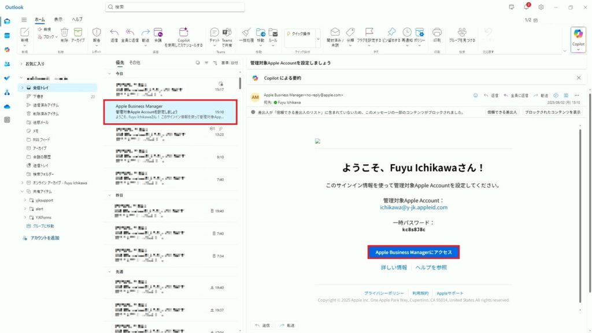Delete the message with the 削除 trash icon
Image resolution: width=592 pixels, height=333 pixels.
[x=65, y=32]
